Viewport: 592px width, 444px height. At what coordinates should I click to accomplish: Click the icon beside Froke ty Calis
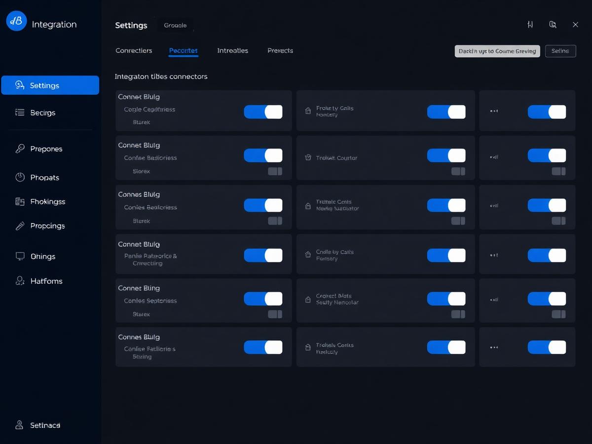pos(308,111)
